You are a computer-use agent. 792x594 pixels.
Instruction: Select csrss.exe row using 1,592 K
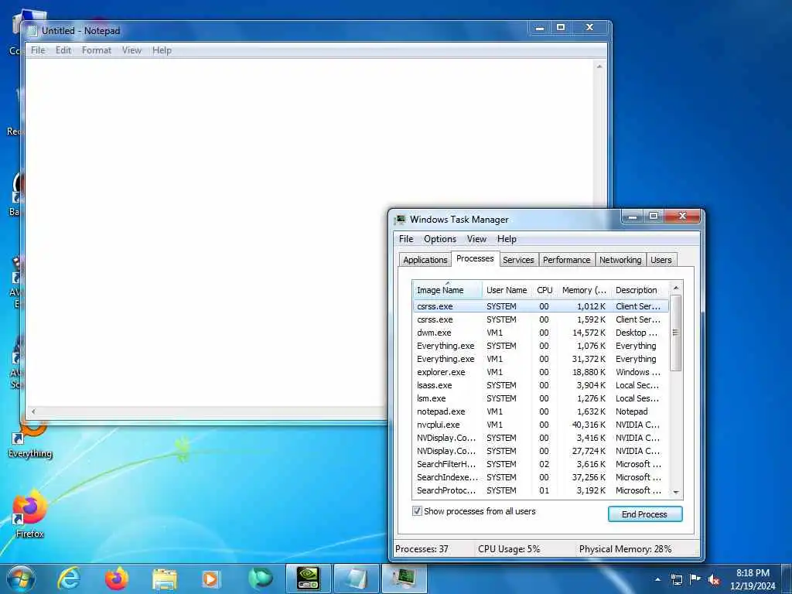coord(541,319)
